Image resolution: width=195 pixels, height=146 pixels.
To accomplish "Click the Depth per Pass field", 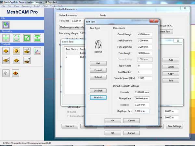I will (x=142, y=111).
